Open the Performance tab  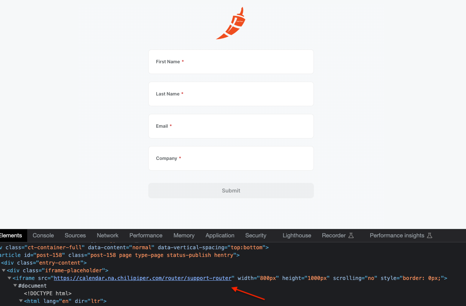pyautogui.click(x=146, y=235)
